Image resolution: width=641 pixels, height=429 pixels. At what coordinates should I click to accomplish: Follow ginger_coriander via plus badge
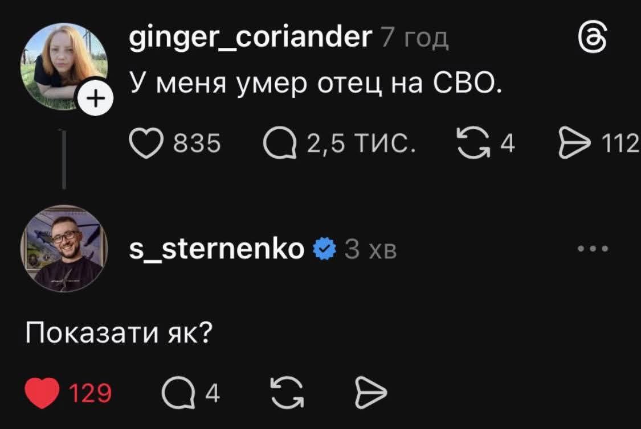97,99
